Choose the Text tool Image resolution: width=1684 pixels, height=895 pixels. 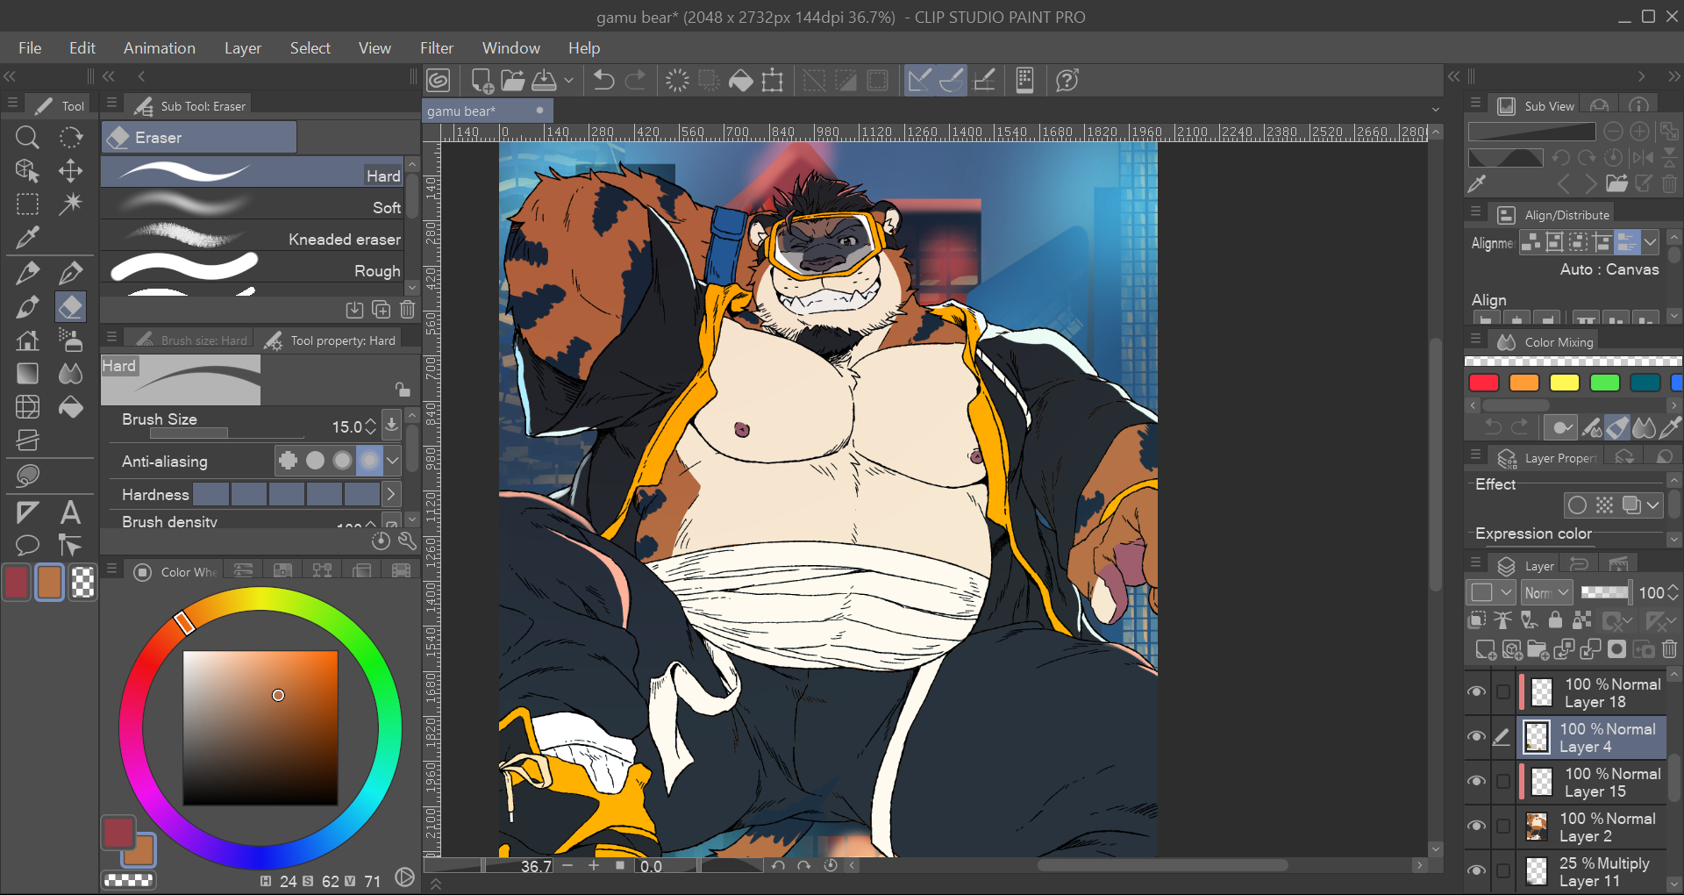[x=70, y=512]
